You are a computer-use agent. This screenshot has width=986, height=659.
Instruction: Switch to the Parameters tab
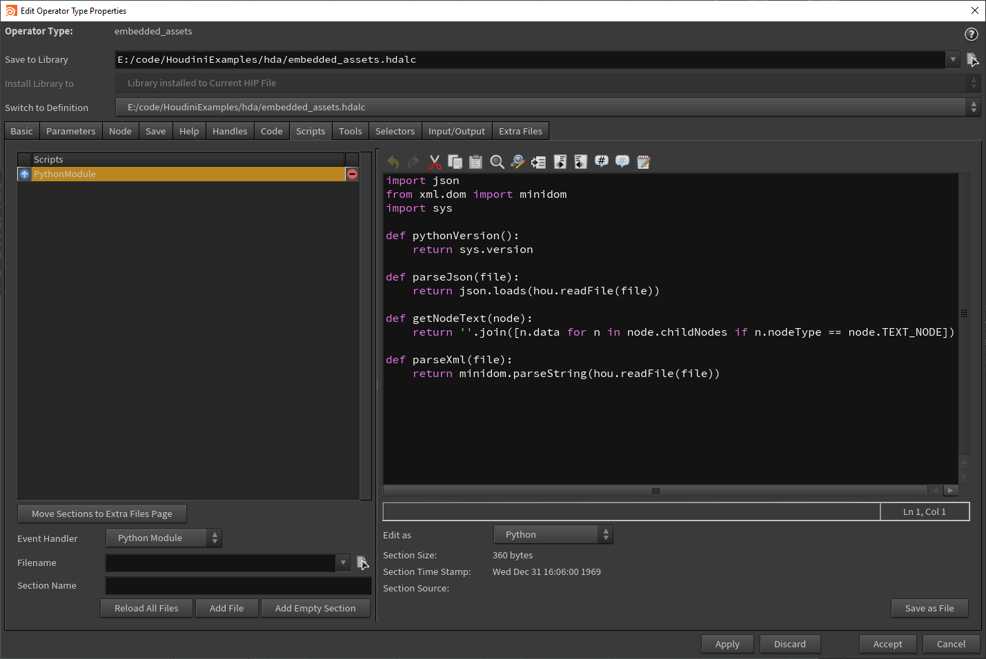tap(70, 130)
